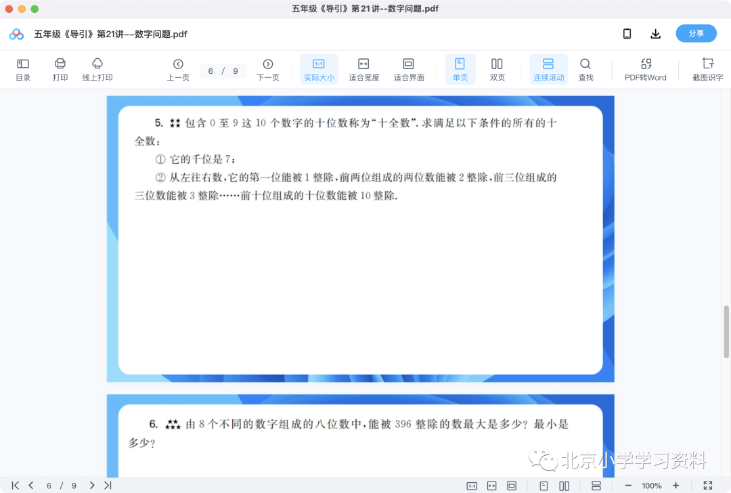The width and height of the screenshot is (731, 493).
Task: Launch PDF转Word conversion
Action: tap(646, 70)
